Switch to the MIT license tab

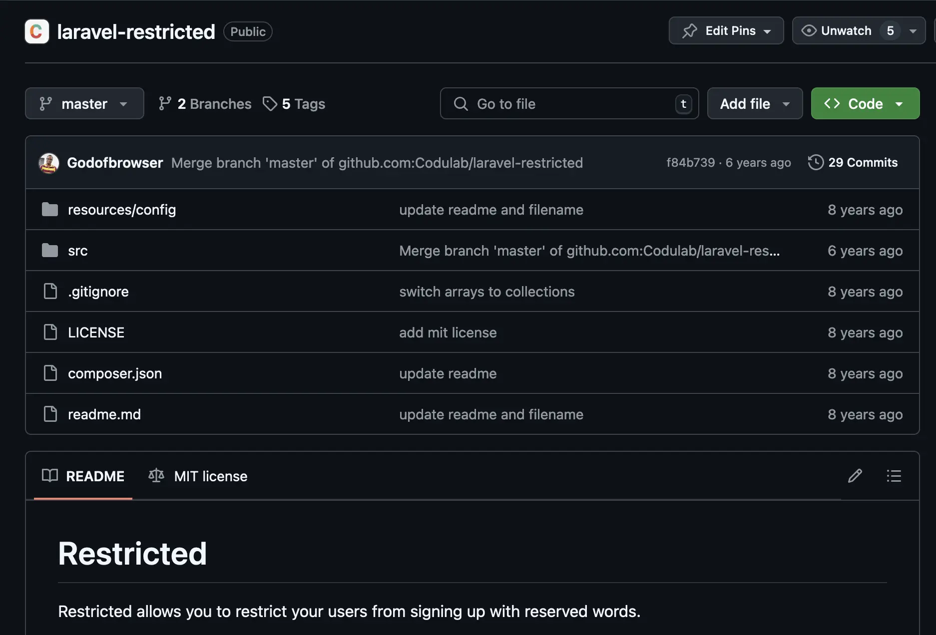[198, 476]
